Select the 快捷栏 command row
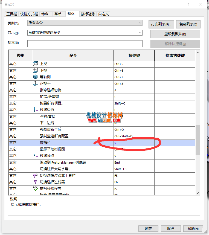This screenshot has height=235, width=209. click(x=102, y=143)
